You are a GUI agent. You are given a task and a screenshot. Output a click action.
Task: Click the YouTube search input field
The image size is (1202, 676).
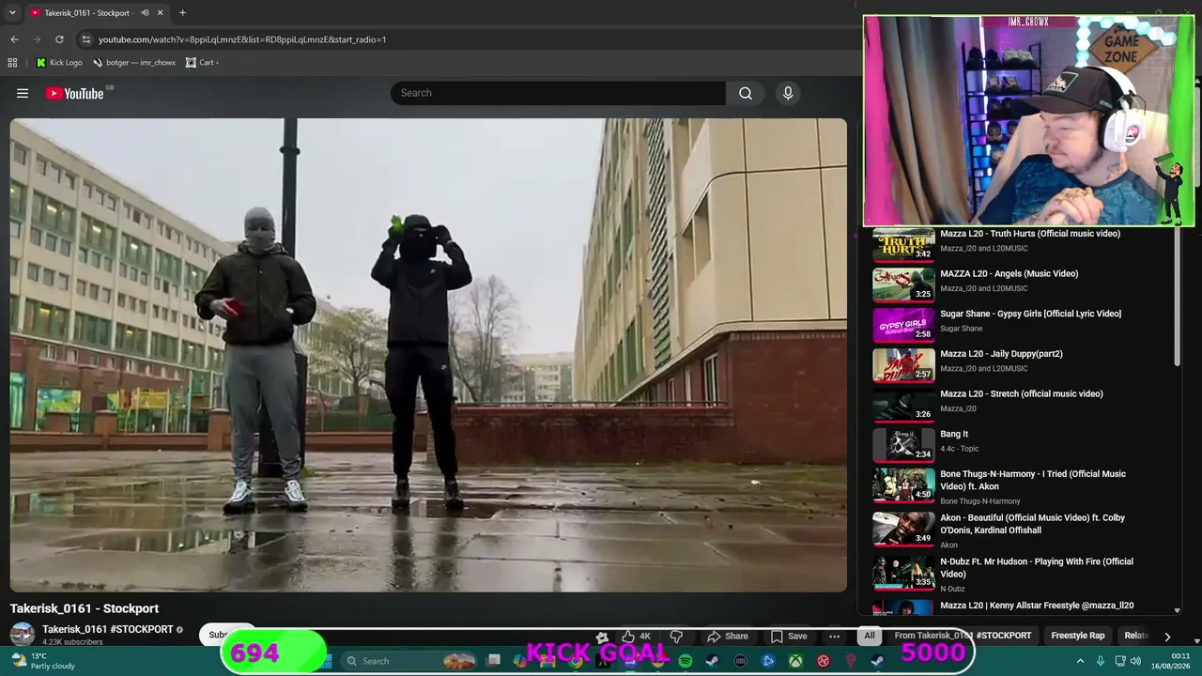pyautogui.click(x=558, y=93)
